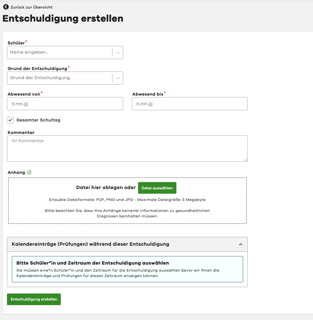Select the Abwesend von date field
This screenshot has height=320, width=313.
click(x=65, y=104)
